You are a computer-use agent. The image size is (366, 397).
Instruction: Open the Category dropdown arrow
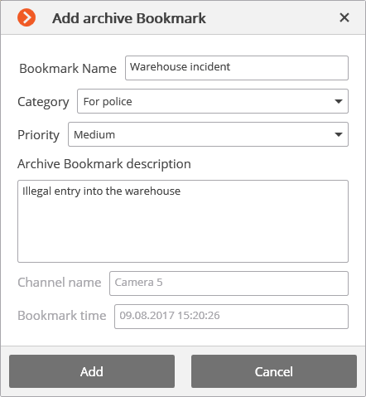(339, 101)
